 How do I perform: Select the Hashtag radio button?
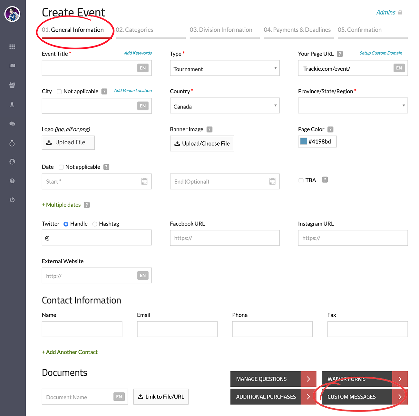click(95, 224)
